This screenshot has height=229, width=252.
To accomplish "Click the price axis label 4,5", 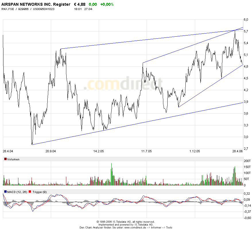I will click(246, 78).
